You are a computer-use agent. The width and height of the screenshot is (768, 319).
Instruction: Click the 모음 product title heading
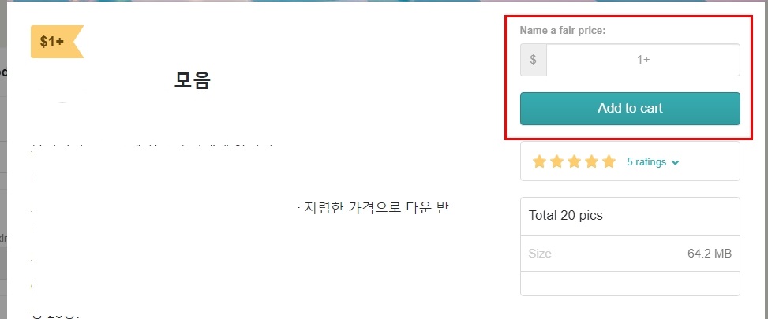tap(192, 80)
